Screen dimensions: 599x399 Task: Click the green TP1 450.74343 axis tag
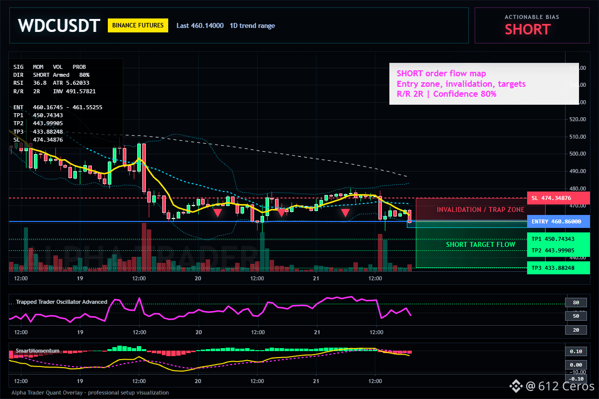(x=559, y=239)
